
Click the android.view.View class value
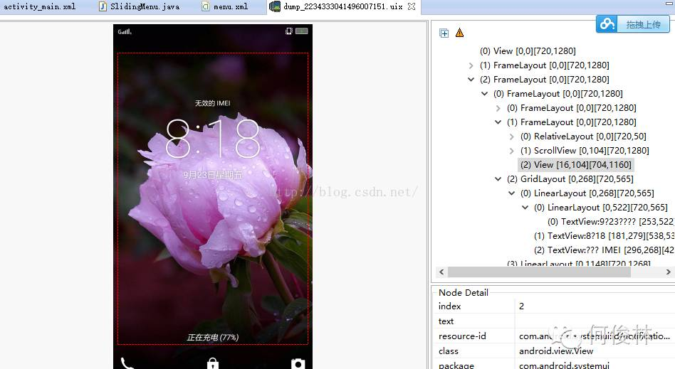(x=556, y=351)
